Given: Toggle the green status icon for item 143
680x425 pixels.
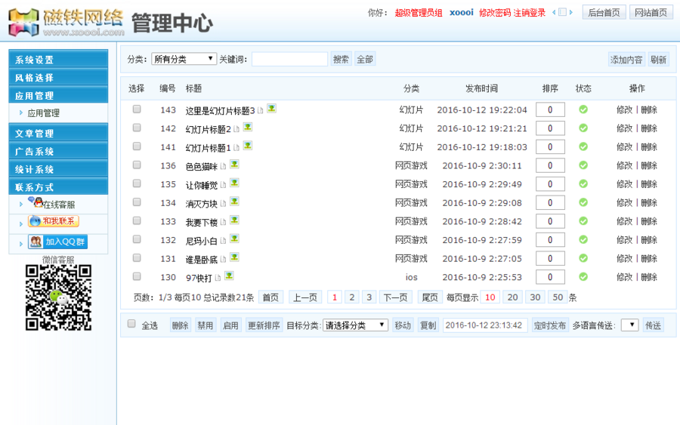Looking at the screenshot, I should 583,109.
